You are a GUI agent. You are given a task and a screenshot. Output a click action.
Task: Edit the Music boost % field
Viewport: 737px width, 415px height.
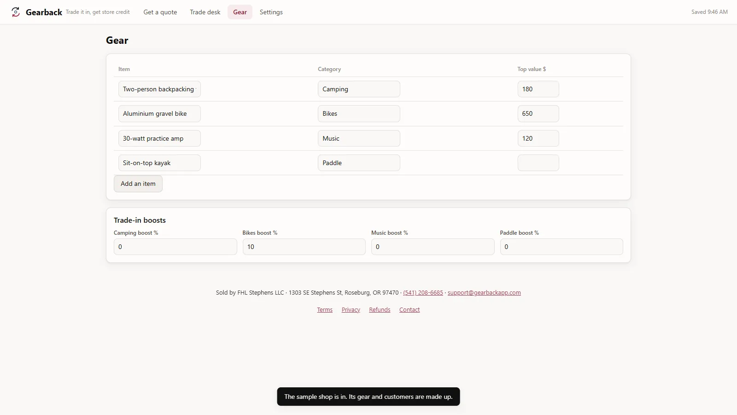tap(433, 247)
